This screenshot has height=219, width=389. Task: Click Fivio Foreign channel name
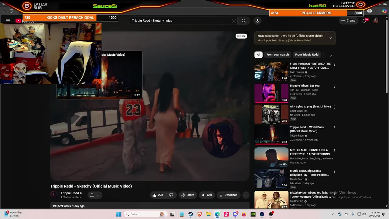(297, 72)
